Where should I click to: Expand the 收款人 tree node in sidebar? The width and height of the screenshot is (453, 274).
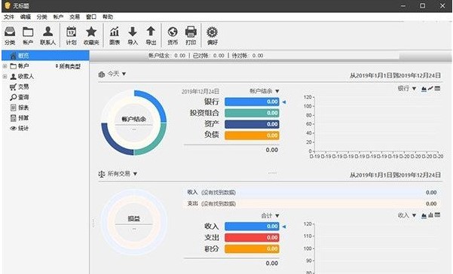[5, 77]
